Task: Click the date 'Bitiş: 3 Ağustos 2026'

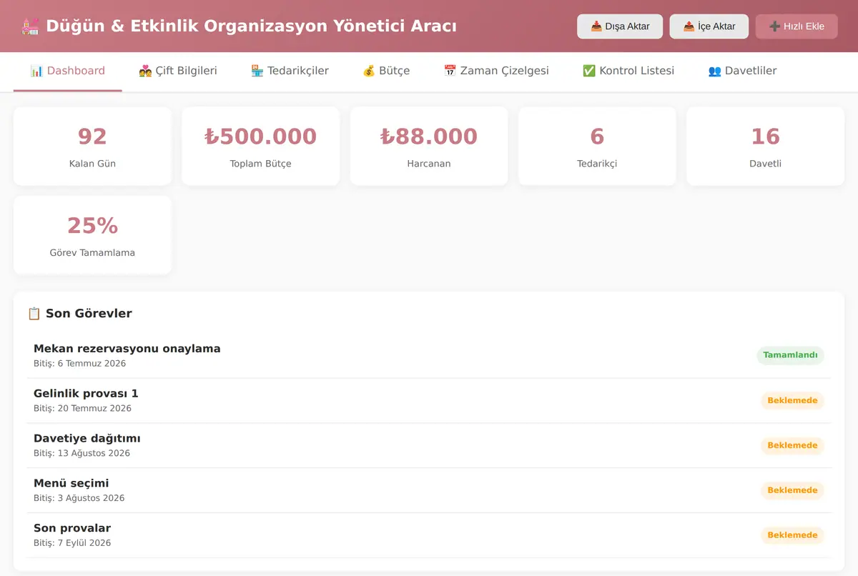Action: click(79, 498)
